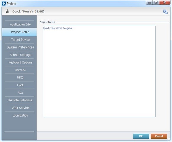Go to Remote Database settings
Image resolution: width=172 pixels, height=142 pixels.
click(20, 100)
